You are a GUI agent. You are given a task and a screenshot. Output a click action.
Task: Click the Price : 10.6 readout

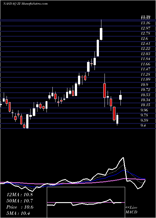click(20, 207)
